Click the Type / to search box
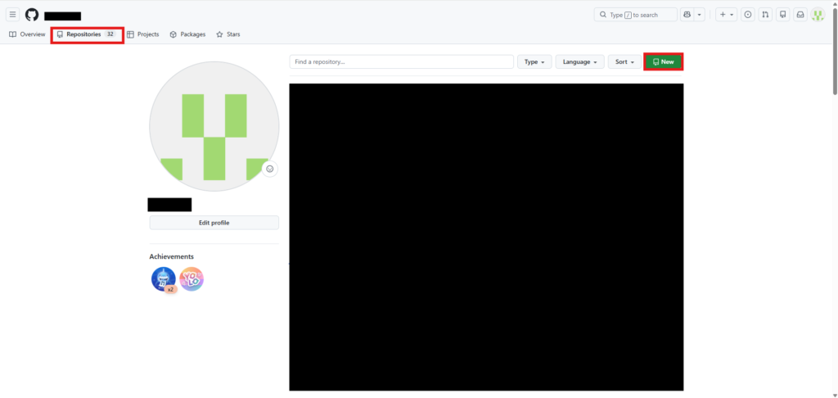 tap(635, 15)
